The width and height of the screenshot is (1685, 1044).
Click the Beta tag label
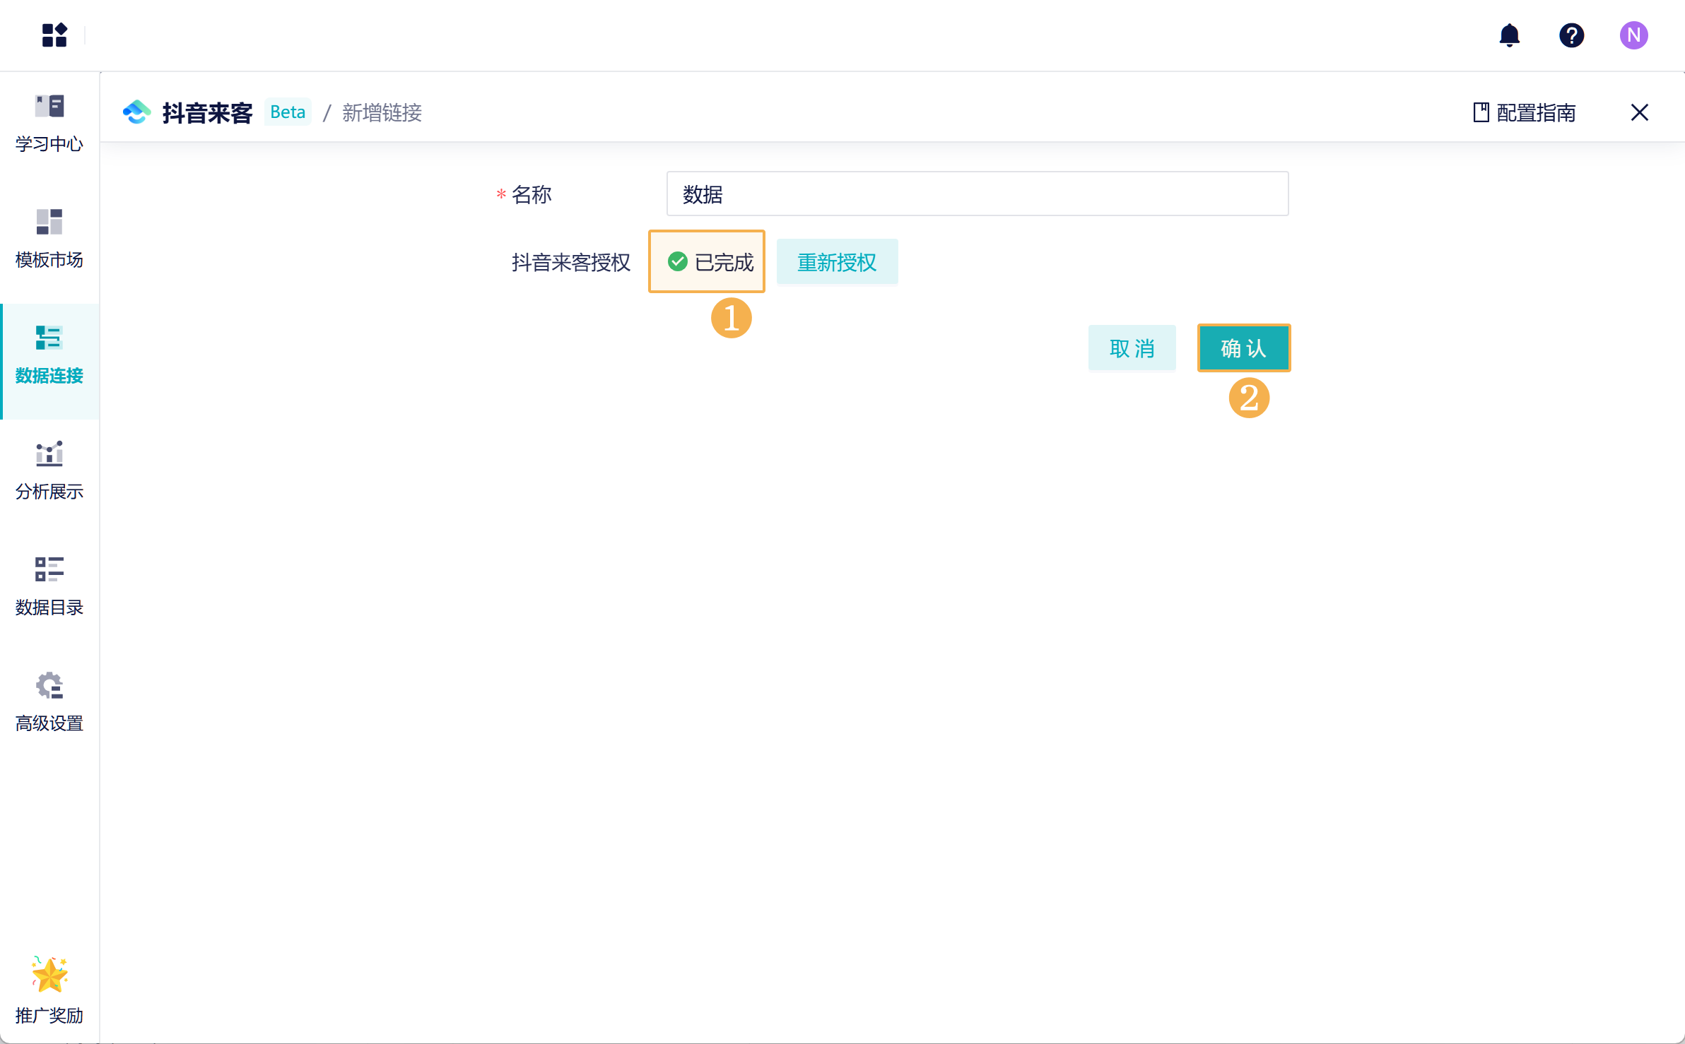coord(288,112)
